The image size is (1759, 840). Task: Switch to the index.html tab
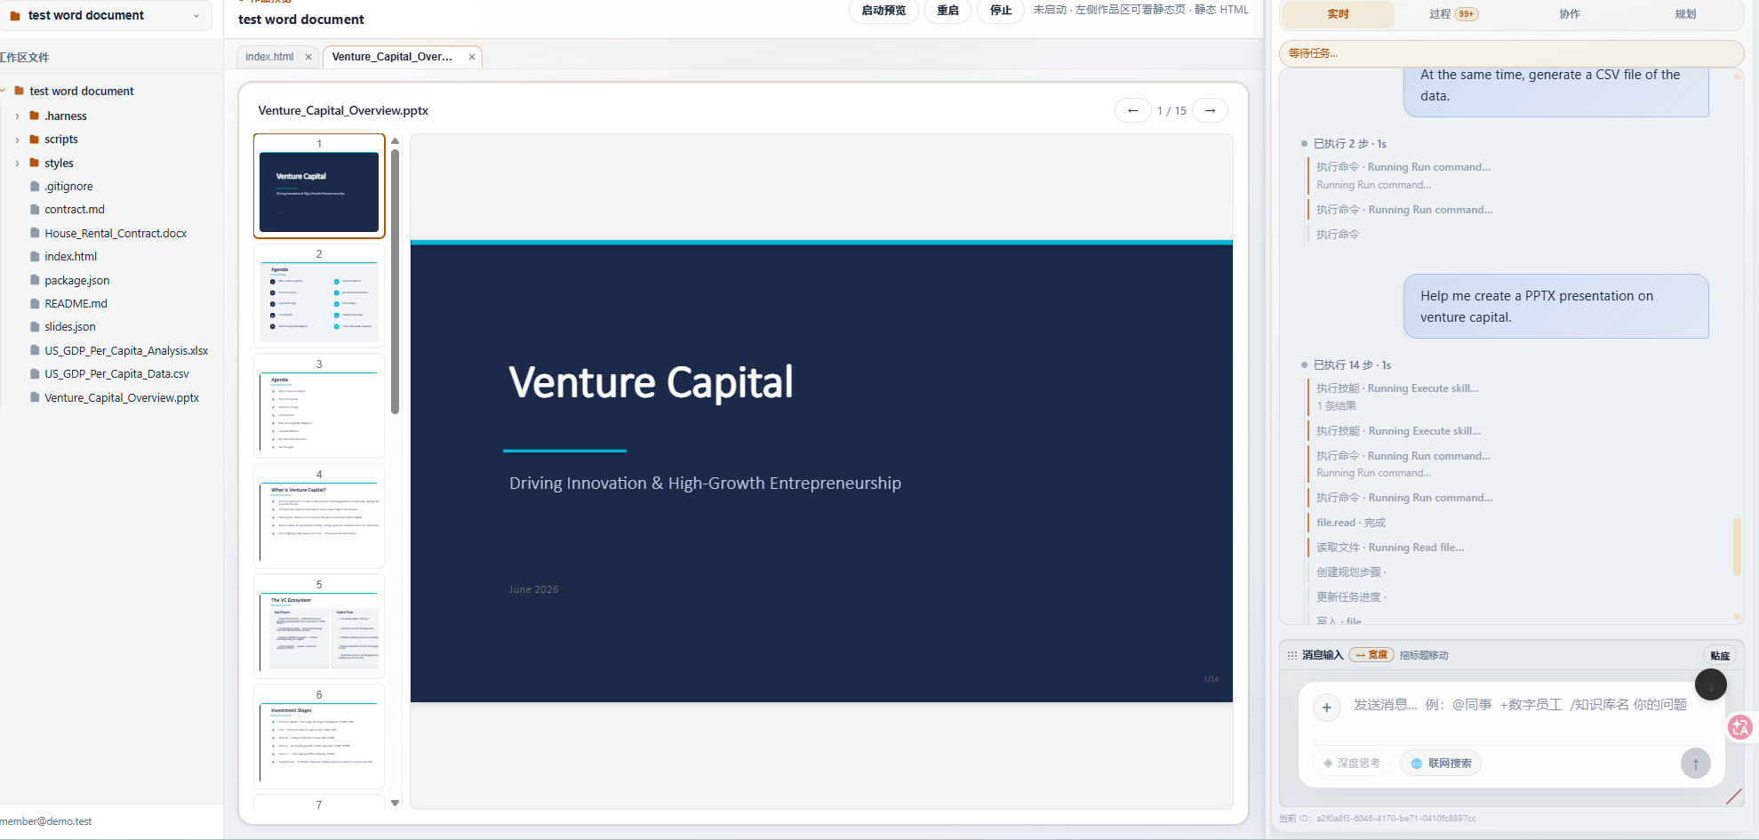[x=269, y=57]
